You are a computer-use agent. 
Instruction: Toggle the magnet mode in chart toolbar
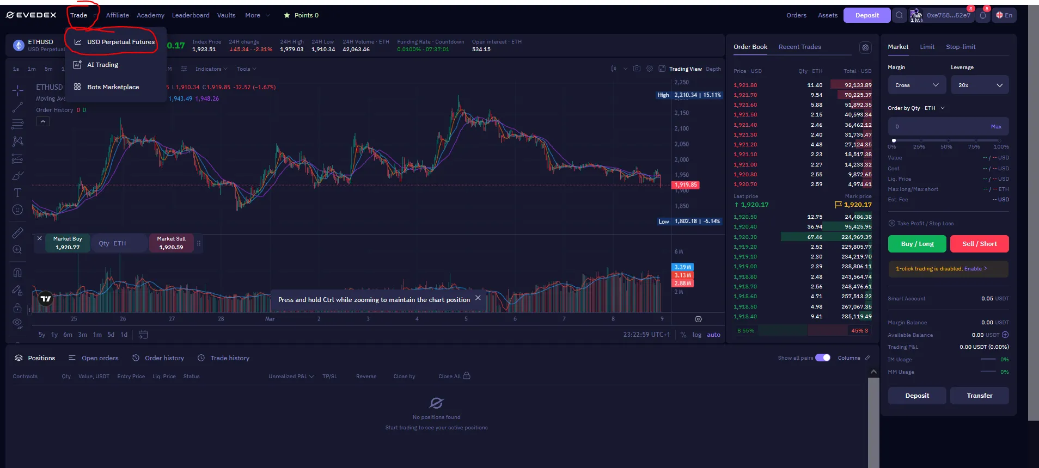click(17, 273)
